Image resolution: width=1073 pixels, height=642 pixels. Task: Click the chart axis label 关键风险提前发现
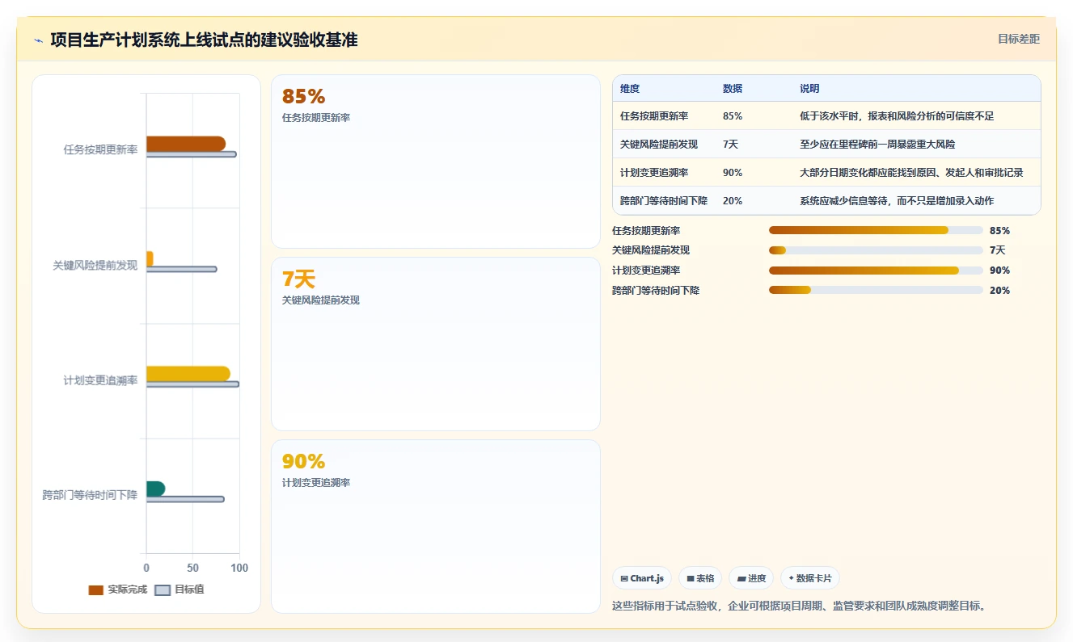[95, 265]
